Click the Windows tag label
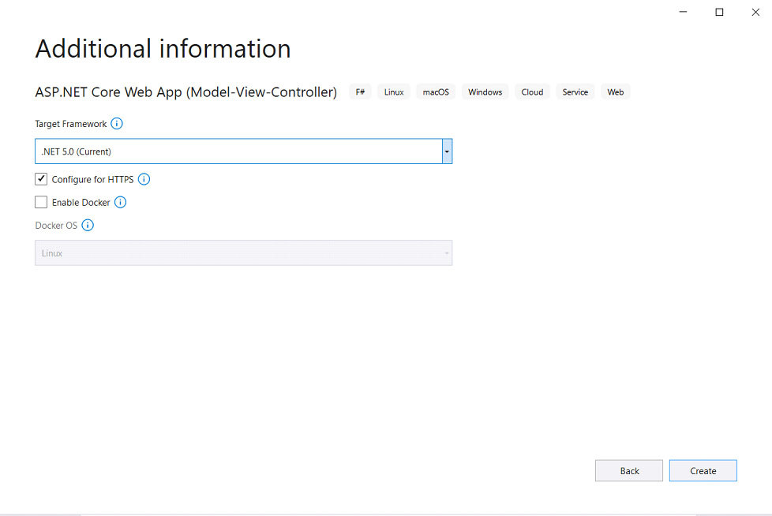Image resolution: width=772 pixels, height=516 pixels. (485, 92)
